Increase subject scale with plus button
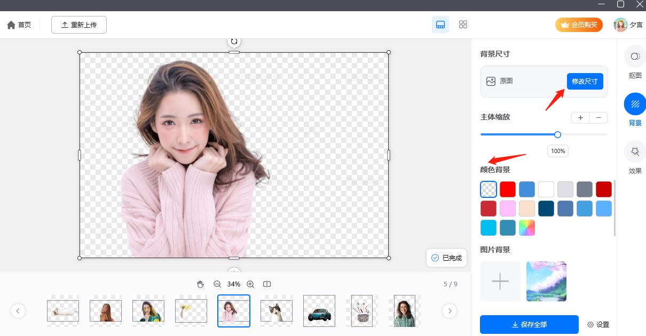 click(580, 117)
